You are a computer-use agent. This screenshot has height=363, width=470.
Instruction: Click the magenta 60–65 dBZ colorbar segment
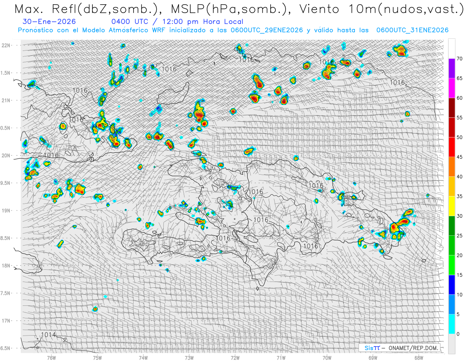pyautogui.click(x=452, y=88)
